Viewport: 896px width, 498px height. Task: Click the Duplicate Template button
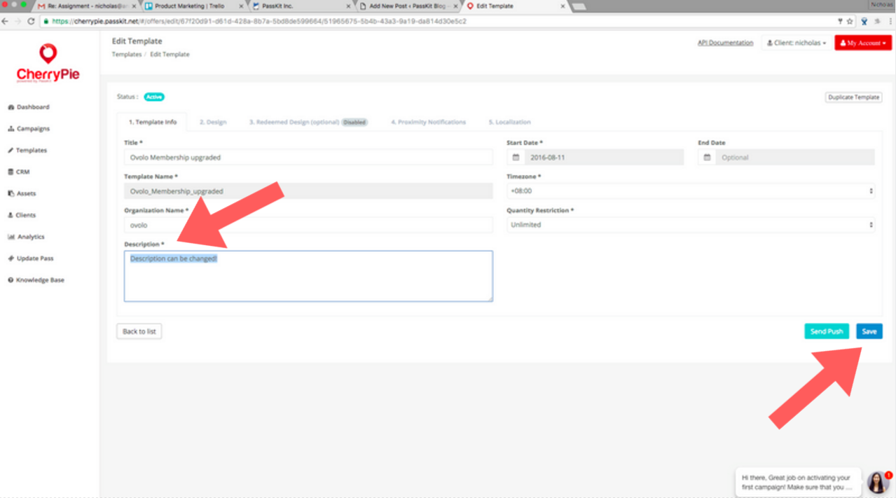(x=853, y=97)
